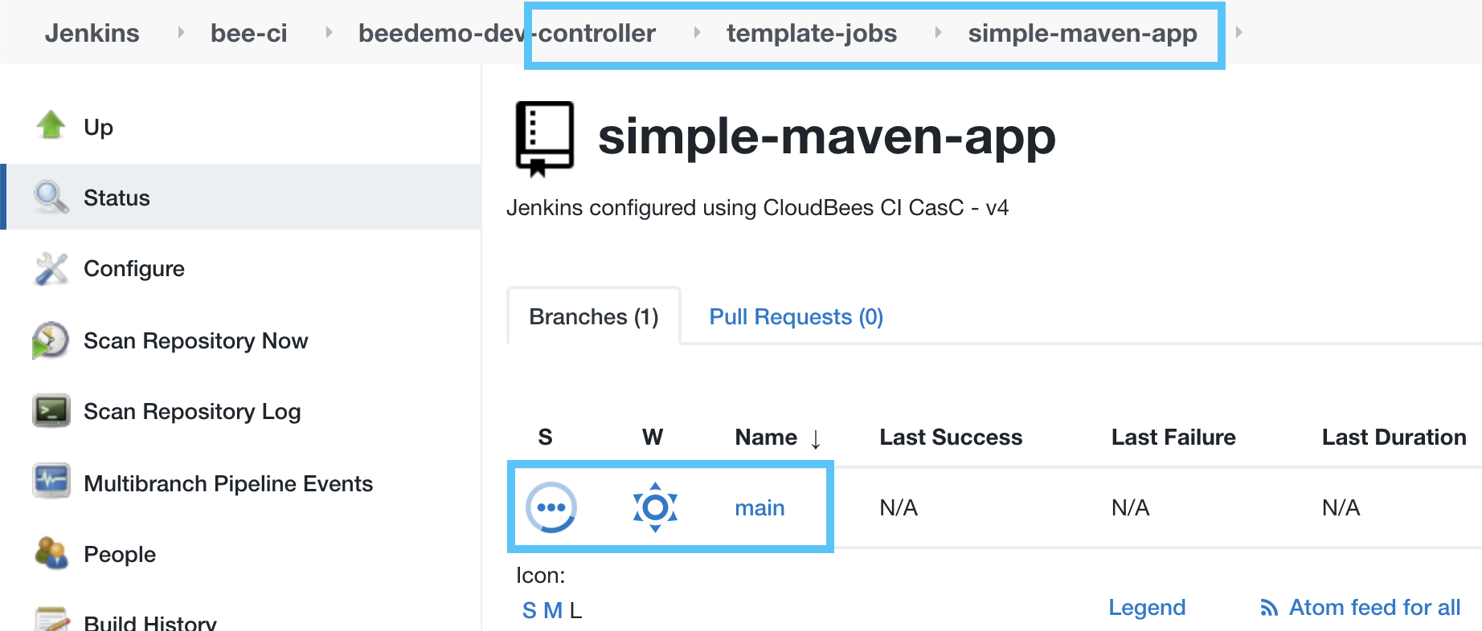Click the Scan Repository Log terminal icon

point(51,411)
